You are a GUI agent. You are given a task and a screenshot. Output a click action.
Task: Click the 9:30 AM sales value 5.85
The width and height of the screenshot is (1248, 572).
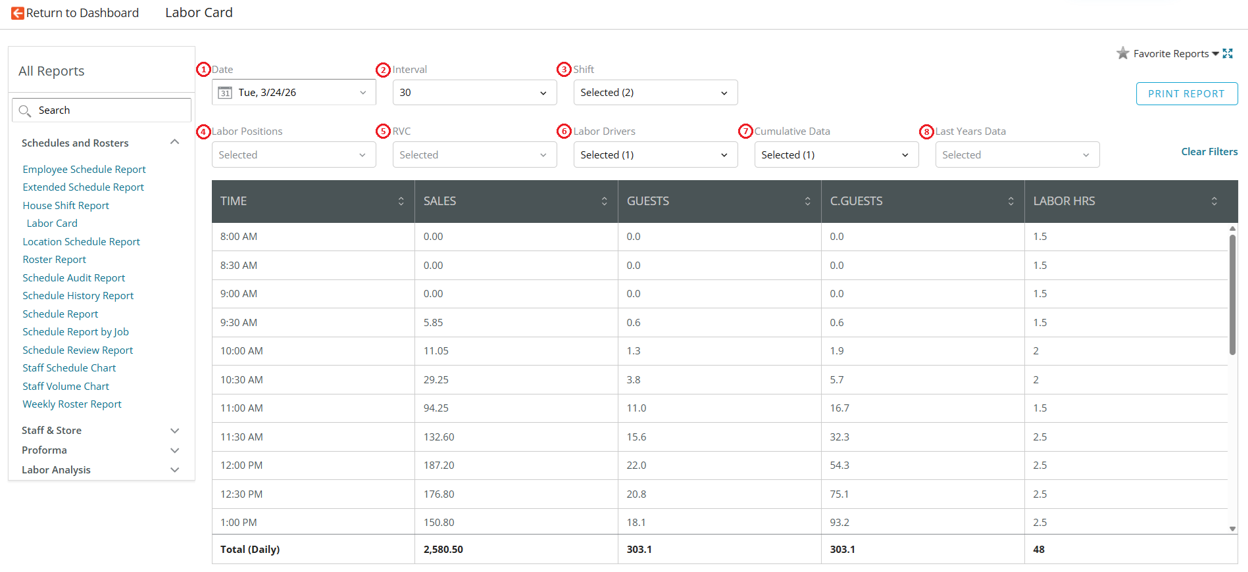434,323
